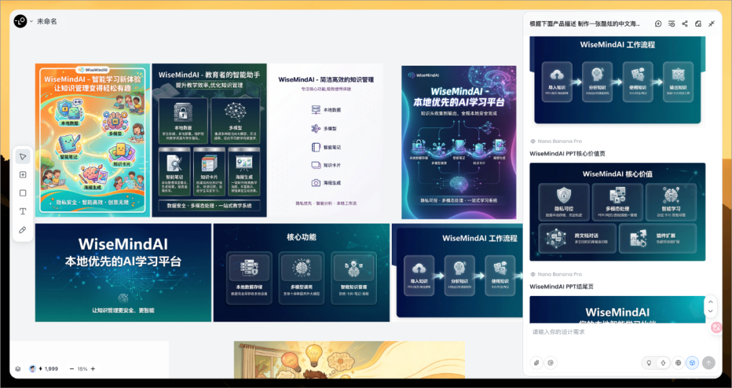This screenshot has width=732, height=388.
Task: Open the layers panel icon
Action: 18,369
